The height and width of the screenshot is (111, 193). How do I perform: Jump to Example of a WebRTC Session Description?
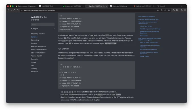point(149,53)
